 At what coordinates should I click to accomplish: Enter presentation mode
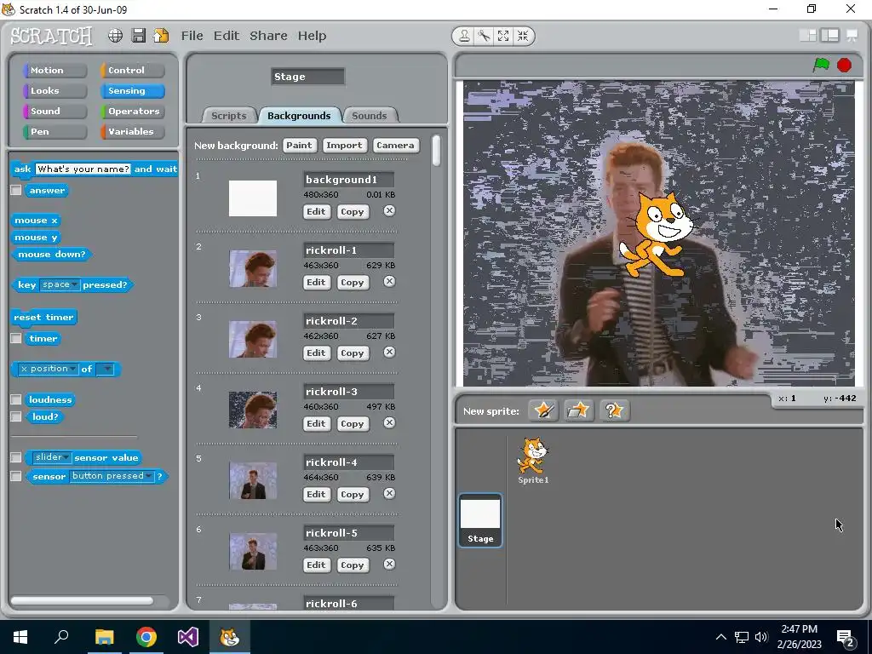(x=852, y=36)
